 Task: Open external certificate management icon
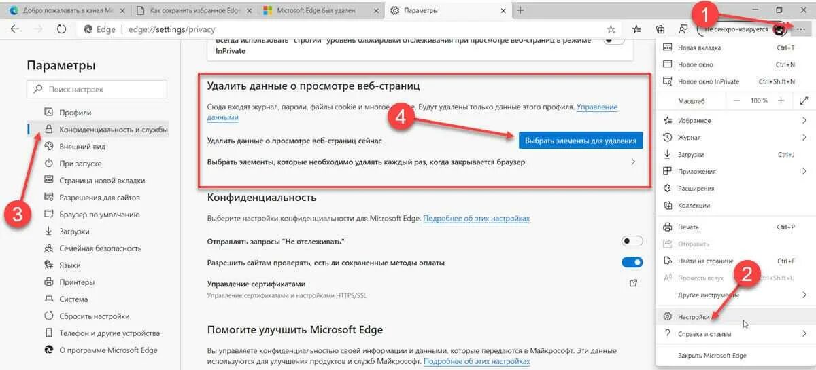tap(633, 282)
